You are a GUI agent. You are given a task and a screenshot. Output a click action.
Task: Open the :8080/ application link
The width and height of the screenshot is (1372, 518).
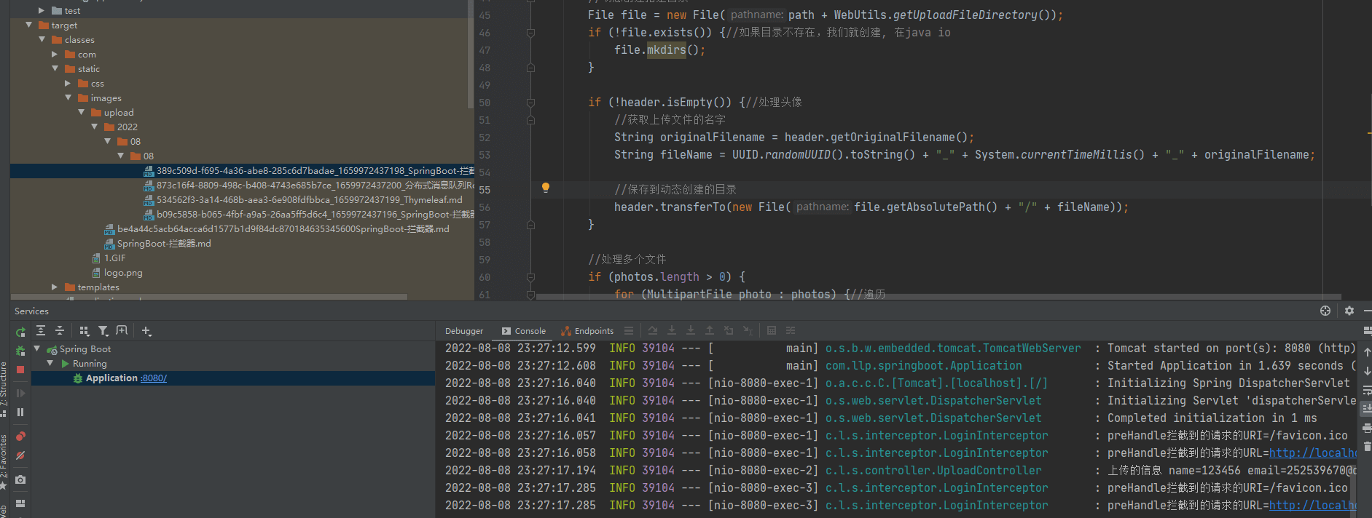coord(154,378)
